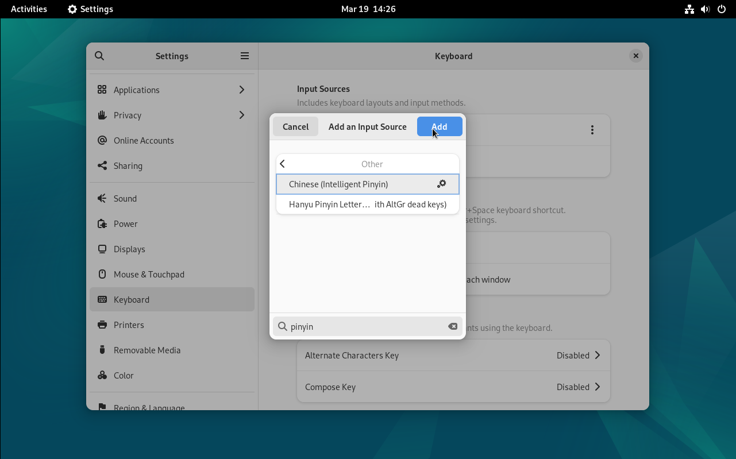Click the back arrow beside Other
This screenshot has height=459, width=736.
pyautogui.click(x=283, y=164)
